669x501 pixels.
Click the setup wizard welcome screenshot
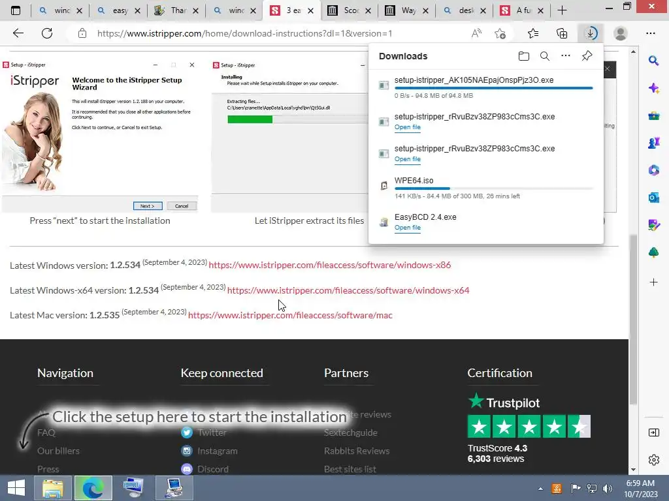point(100,136)
